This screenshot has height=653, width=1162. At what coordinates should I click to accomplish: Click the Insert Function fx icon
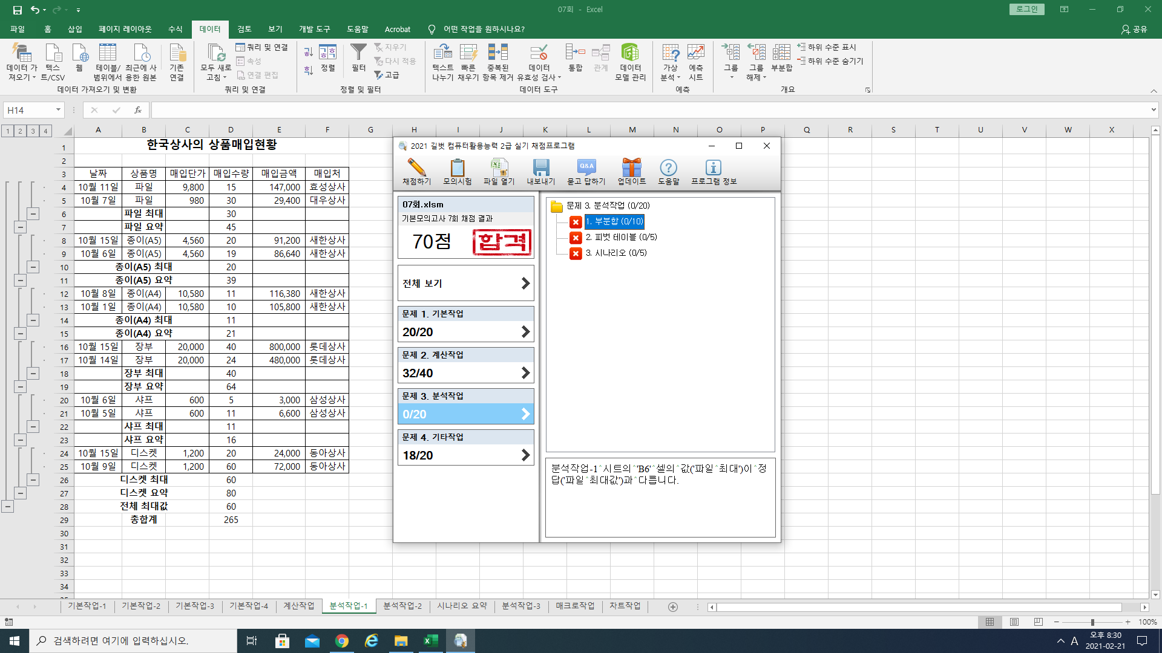138,110
